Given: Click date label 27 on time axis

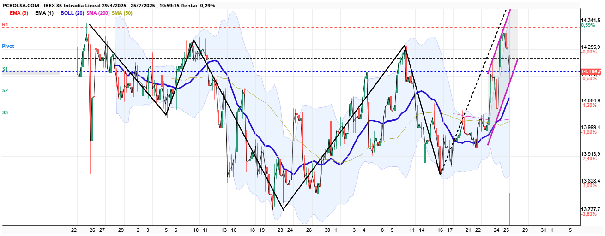Looking at the screenshot, I should [102, 230].
